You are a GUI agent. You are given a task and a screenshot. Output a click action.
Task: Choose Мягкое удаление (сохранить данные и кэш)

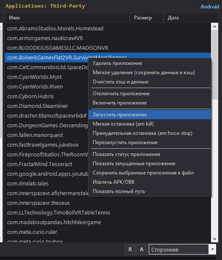pyautogui.click(x=150, y=72)
